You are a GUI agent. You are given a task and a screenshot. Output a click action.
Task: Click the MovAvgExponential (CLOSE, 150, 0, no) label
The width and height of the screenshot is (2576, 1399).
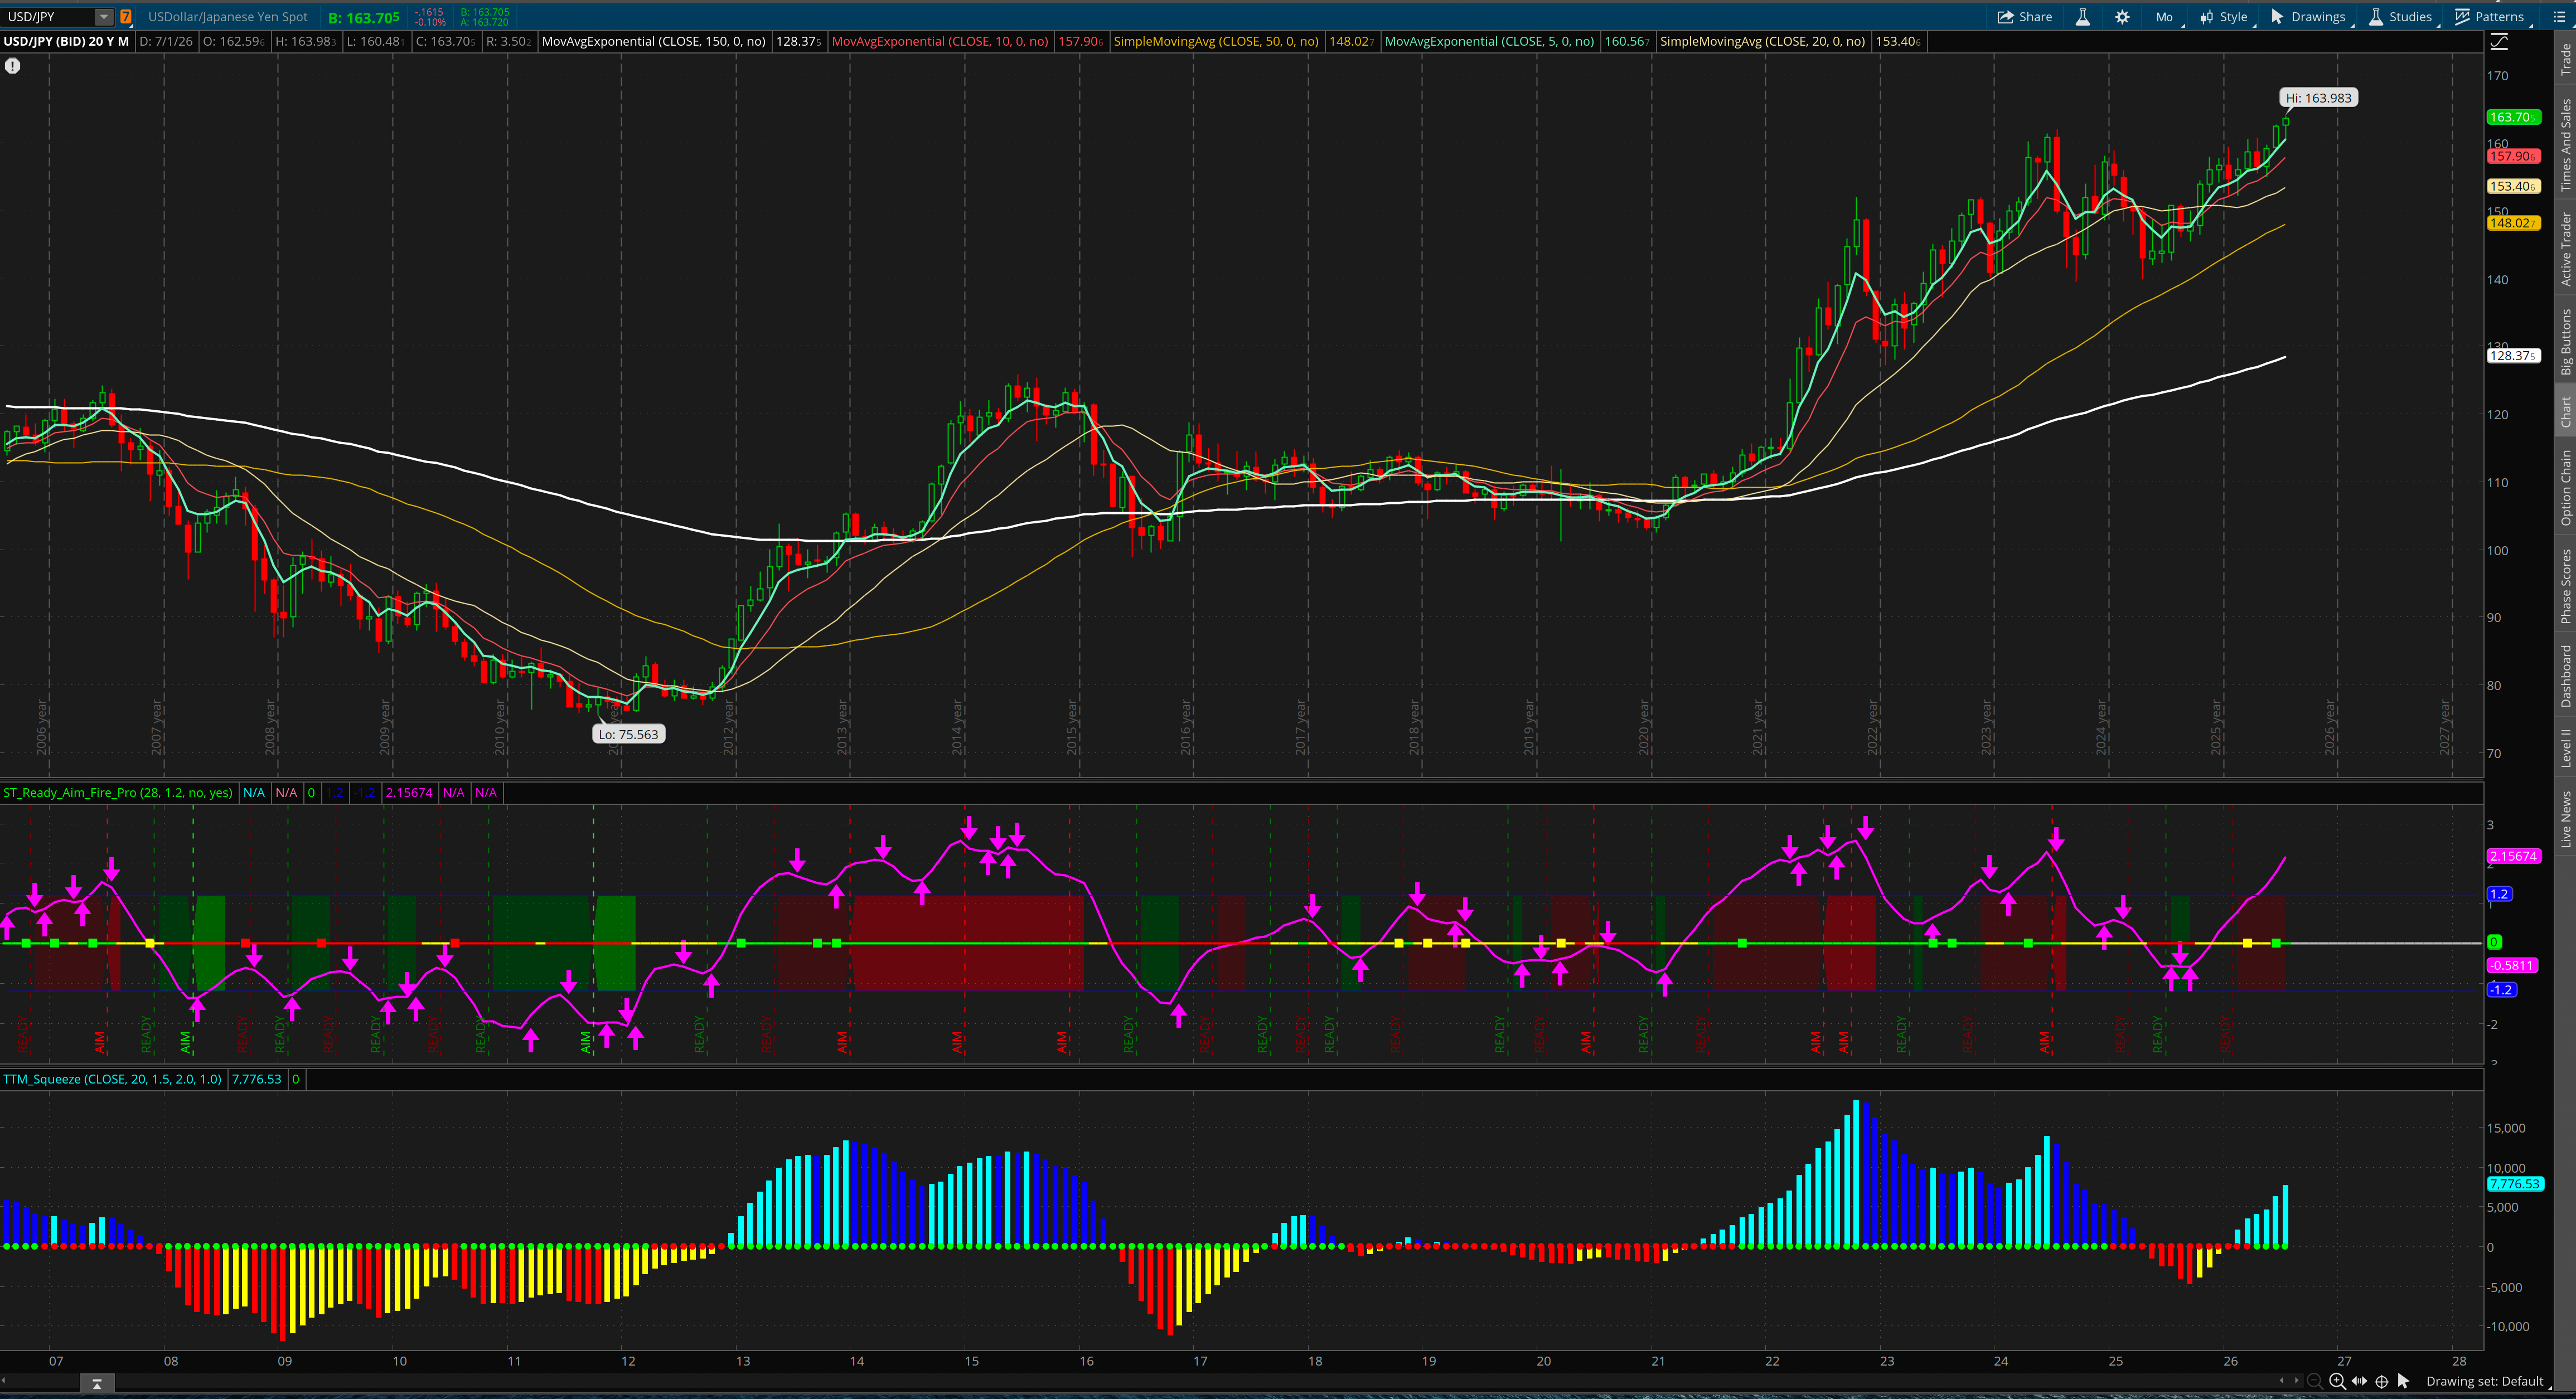653,42
